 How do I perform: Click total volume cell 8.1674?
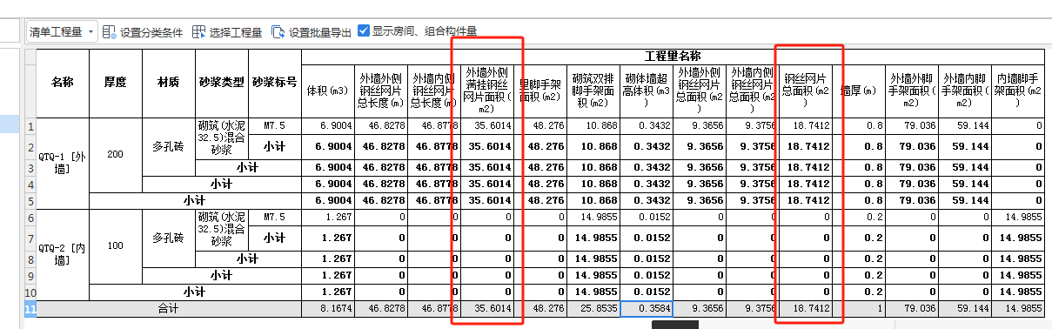pyautogui.click(x=327, y=308)
